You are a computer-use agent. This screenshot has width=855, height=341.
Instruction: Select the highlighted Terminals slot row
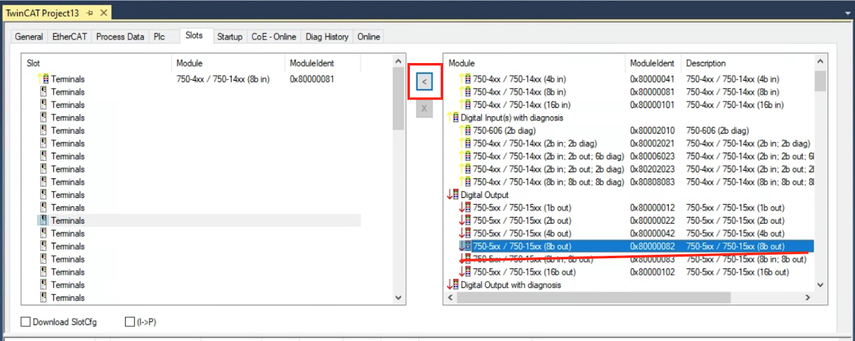click(x=199, y=221)
